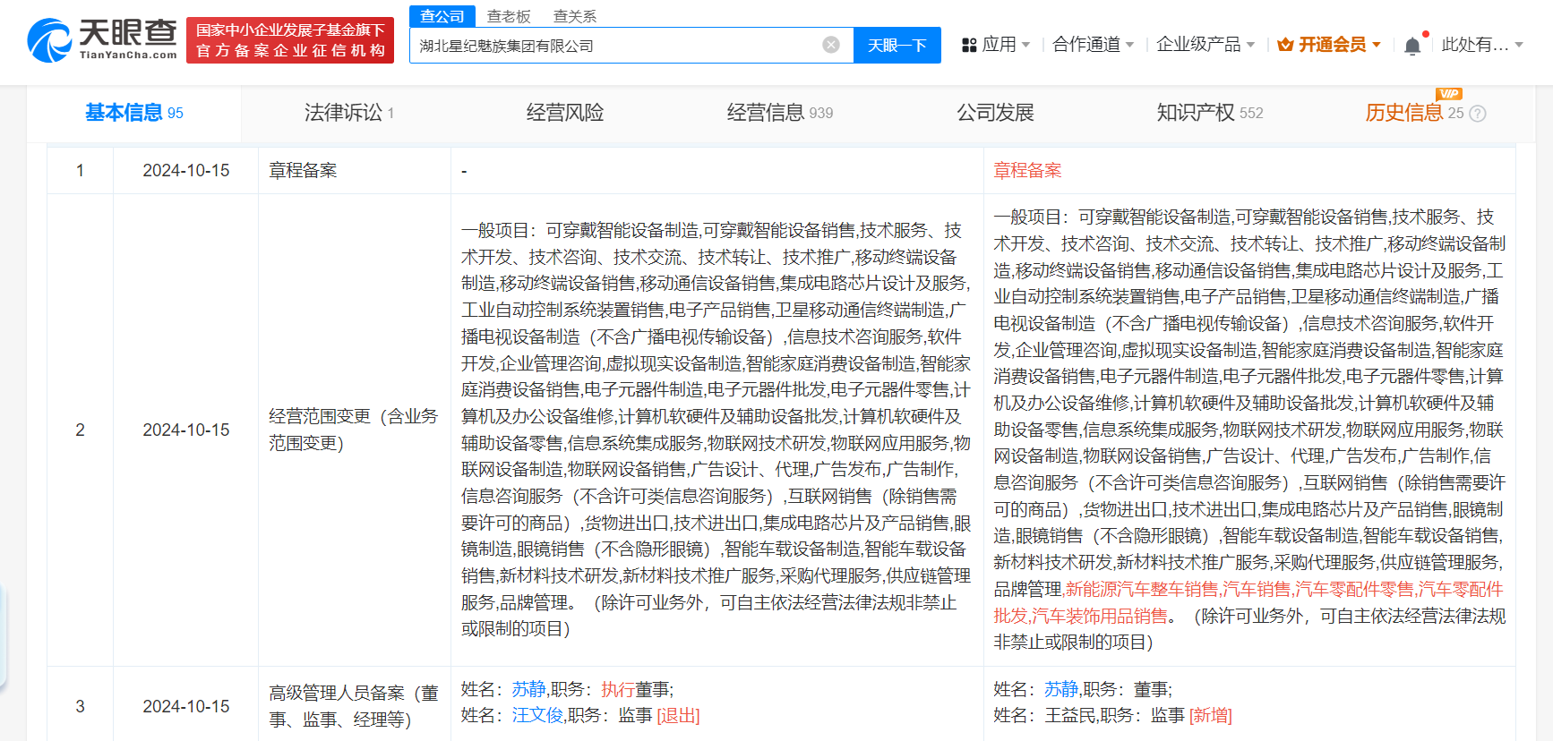Click the 开通会员 crown icon
1553x741 pixels.
pos(1285,45)
